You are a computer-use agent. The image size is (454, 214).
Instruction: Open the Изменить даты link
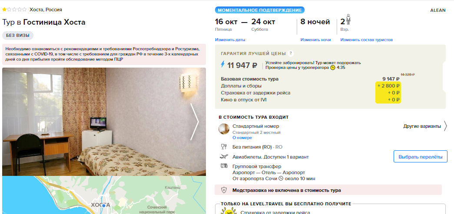pyautogui.click(x=230, y=40)
